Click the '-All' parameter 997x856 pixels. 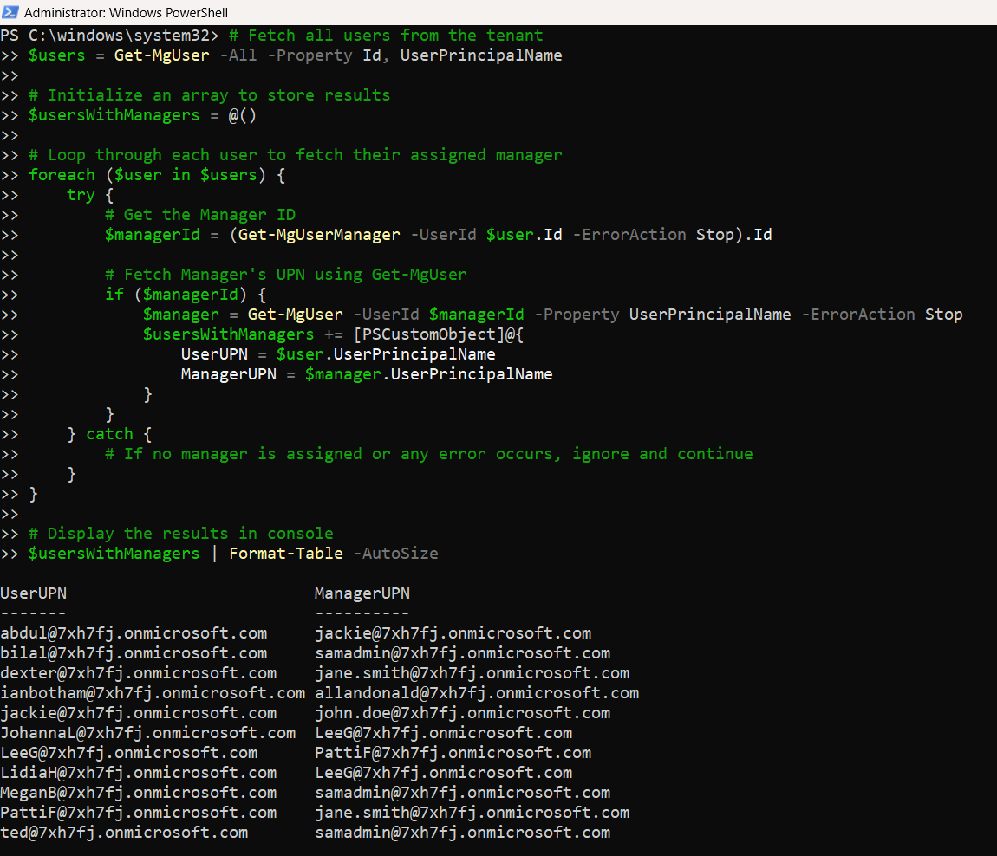click(238, 55)
